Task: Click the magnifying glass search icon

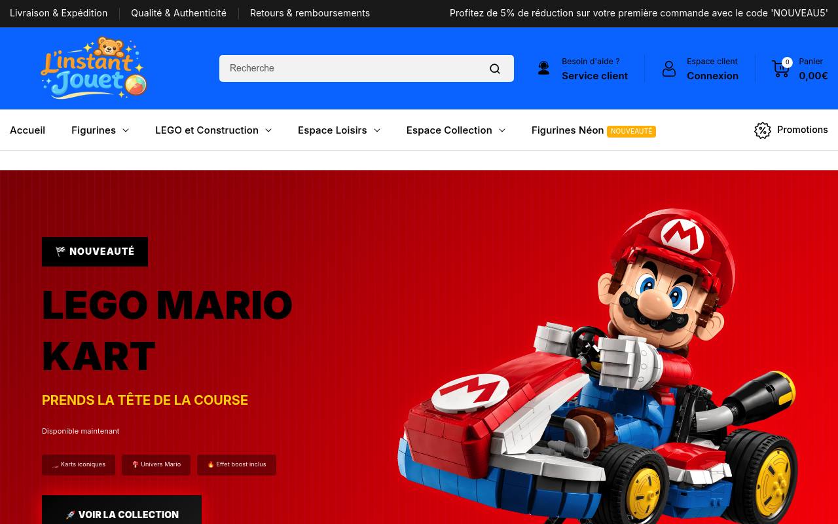Action: (495, 69)
